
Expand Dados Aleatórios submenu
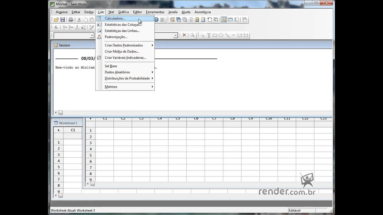[x=125, y=72]
